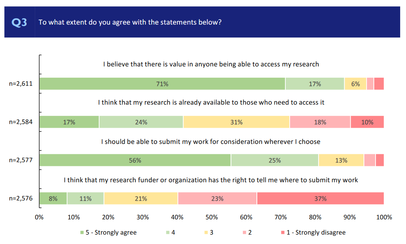Viewport: 406px width, 244px height.
Task: Click the 23% pink bar segment
Action: click(217, 199)
